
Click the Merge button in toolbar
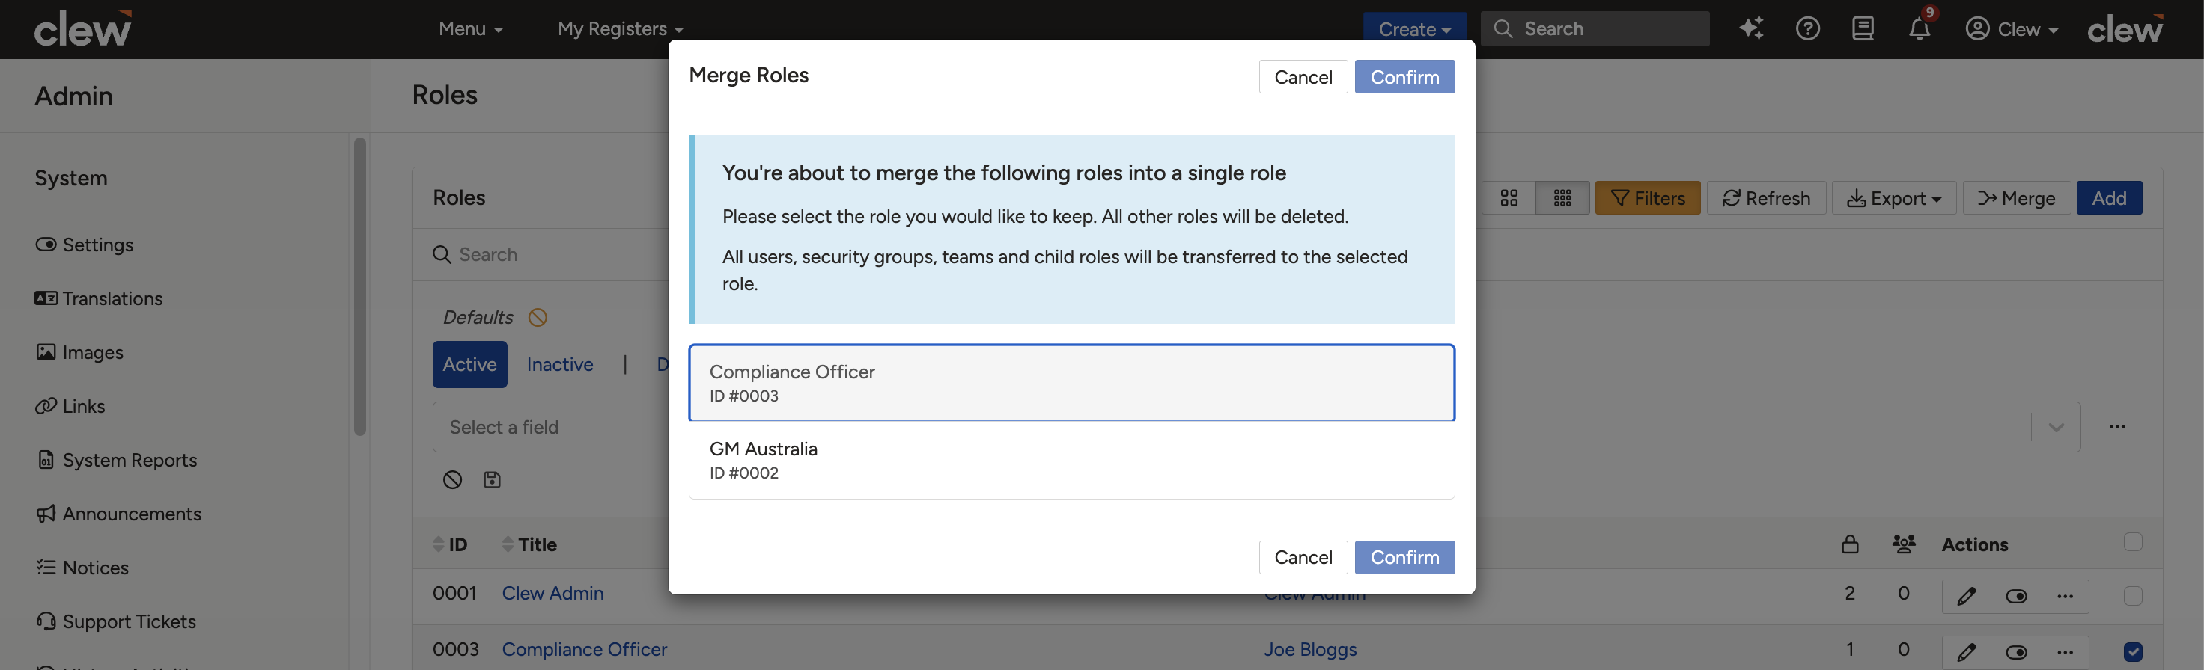pos(2016,198)
